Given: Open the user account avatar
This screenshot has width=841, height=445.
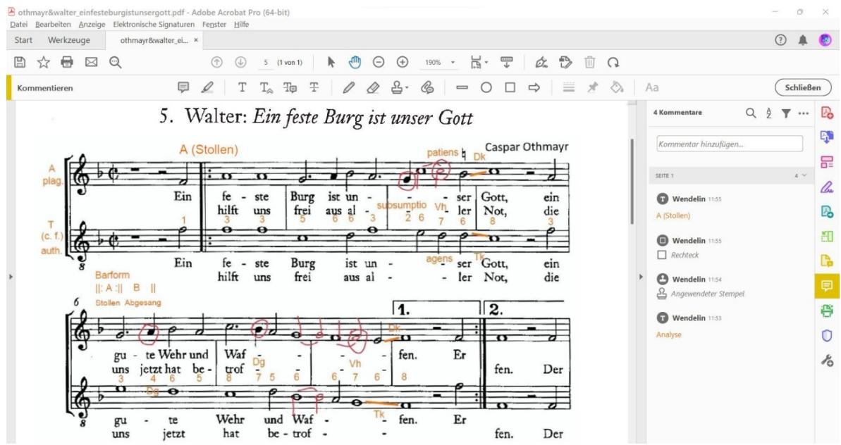Looking at the screenshot, I should point(825,39).
